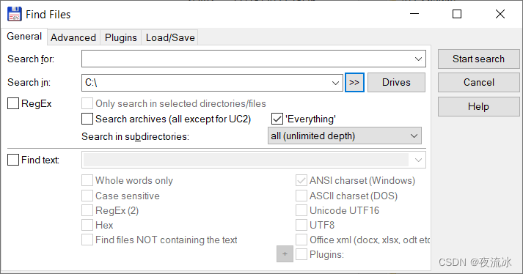This screenshot has height=274, width=523.
Task: Check Search archives (all except for UC2)
Action: (87, 119)
